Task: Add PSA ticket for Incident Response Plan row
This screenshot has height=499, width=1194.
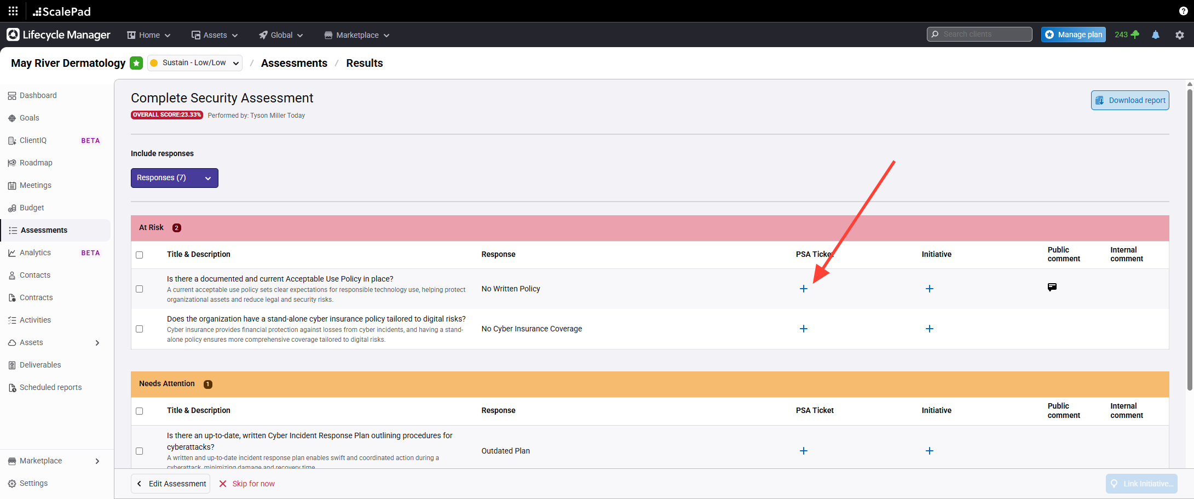Action: (803, 451)
